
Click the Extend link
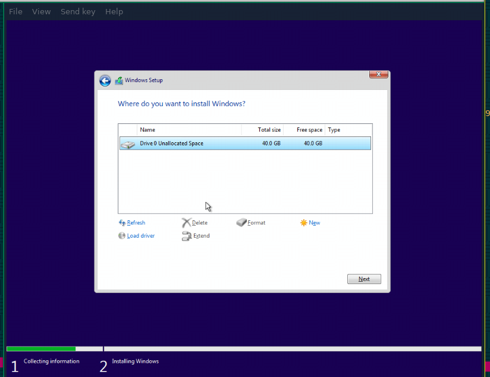pyautogui.click(x=201, y=236)
